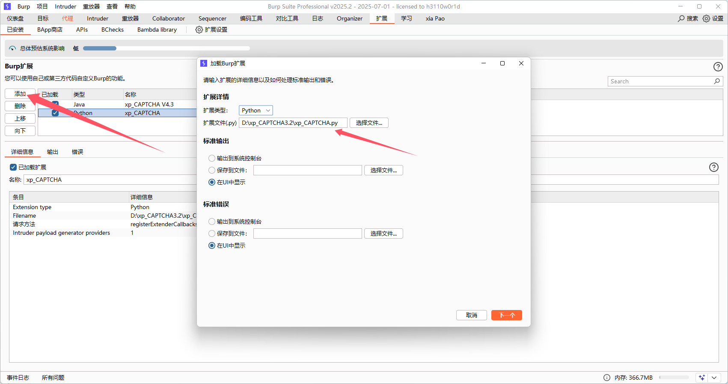The height and width of the screenshot is (384, 728).
Task: Toggle the 已加载扩展 checkbox
Action: click(x=13, y=167)
